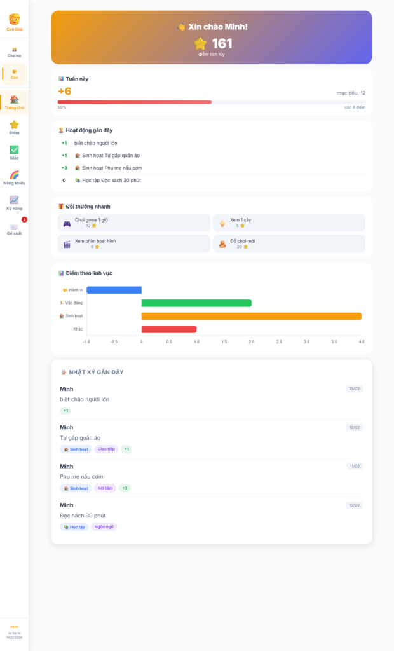This screenshot has width=394, height=651.
Task: Select Xem phim hoạt hình reward
Action: [x=133, y=243]
